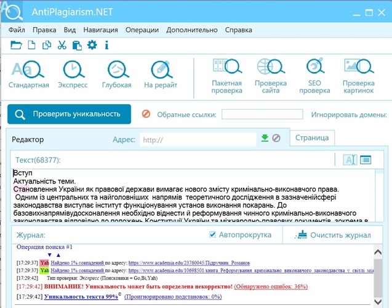The height and width of the screenshot is (308, 392).
Task: Open the Операции menu
Action: 142,30
